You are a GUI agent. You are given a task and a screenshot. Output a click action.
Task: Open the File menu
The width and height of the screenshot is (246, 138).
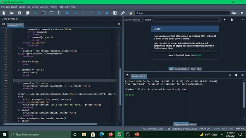3,7
